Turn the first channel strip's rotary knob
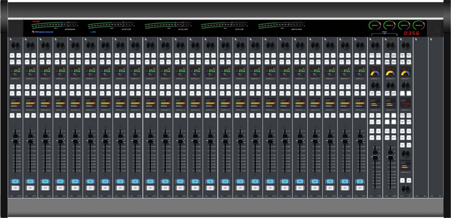 point(15,45)
